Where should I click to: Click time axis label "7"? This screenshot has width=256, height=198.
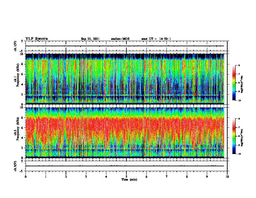167,177
